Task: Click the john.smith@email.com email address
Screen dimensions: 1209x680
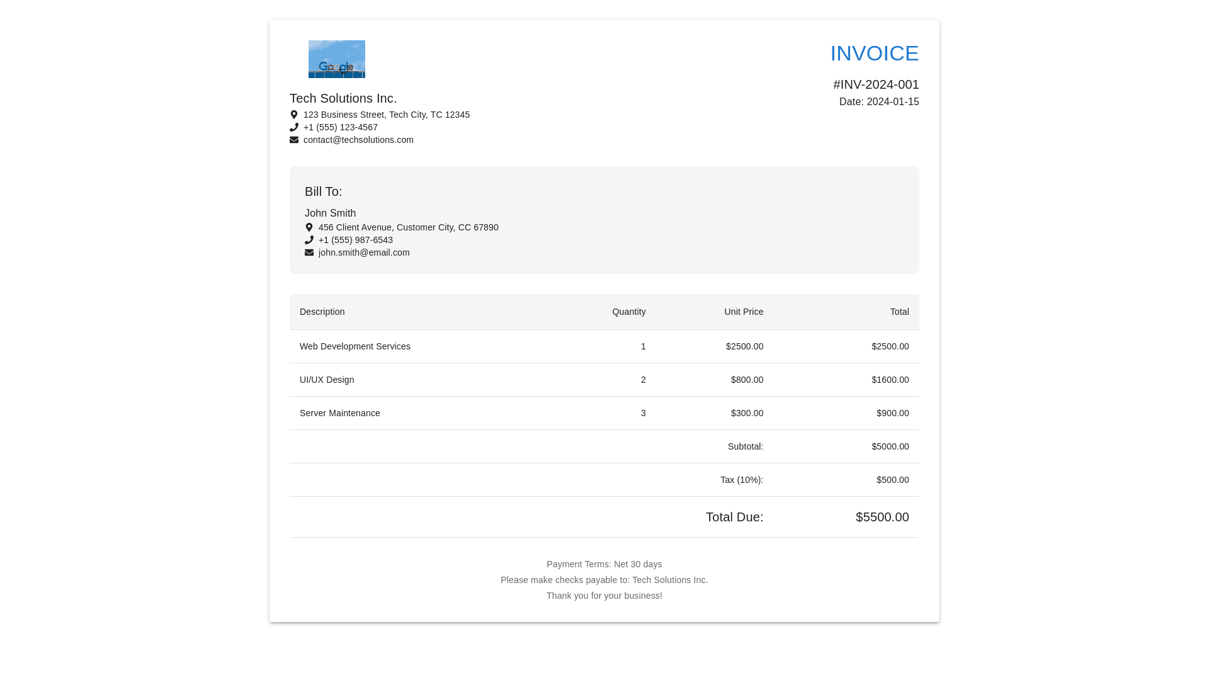Action: tap(364, 252)
